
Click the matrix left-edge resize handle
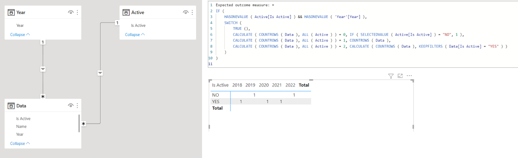click(x=209, y=127)
